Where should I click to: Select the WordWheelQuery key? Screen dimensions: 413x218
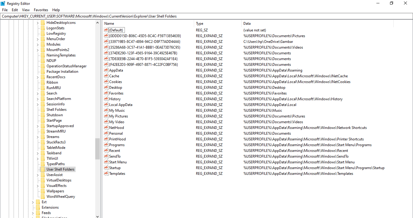coord(61,197)
